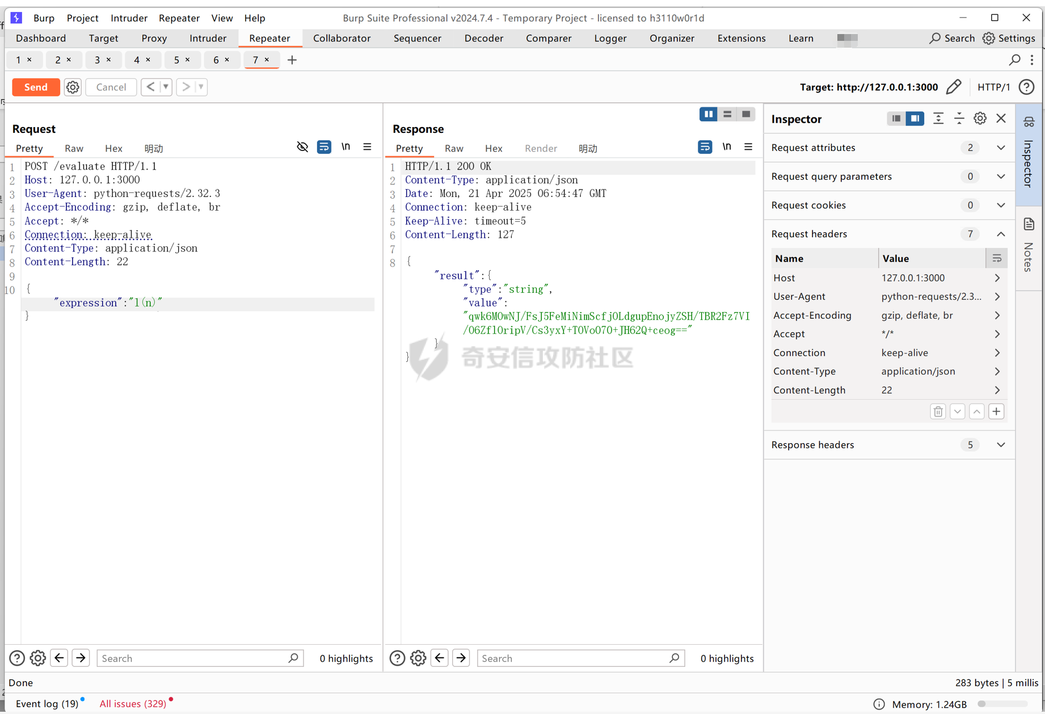The width and height of the screenshot is (1045, 714).
Task: Search Repeater tabs with the magnifier icon
Action: [1015, 60]
